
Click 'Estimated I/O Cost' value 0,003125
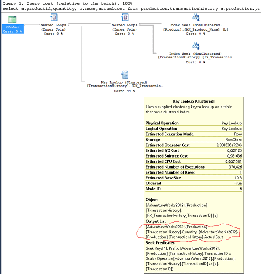pos(234,150)
